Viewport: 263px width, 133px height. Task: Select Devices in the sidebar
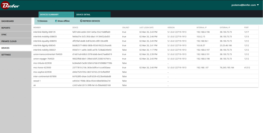pyautogui.click(x=16, y=48)
